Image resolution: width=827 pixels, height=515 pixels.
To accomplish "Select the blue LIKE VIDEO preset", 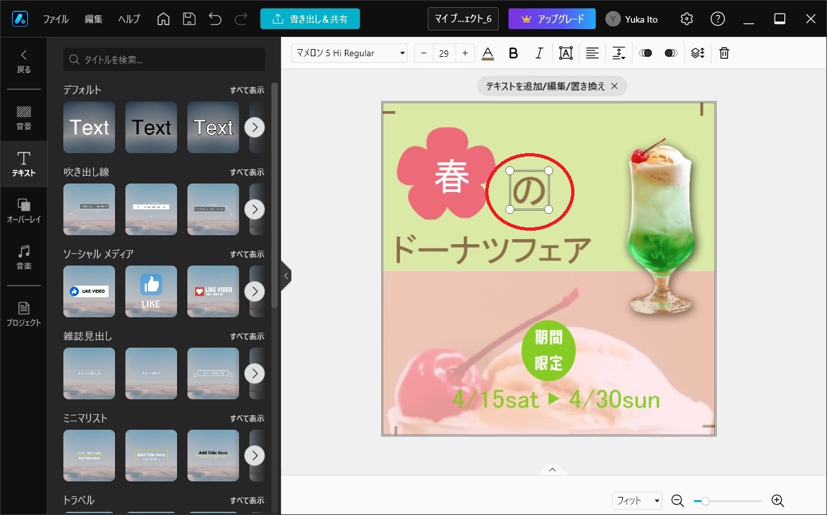I will point(89,291).
